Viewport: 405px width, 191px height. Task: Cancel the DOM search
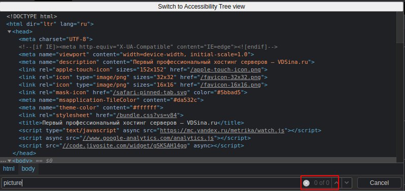pyautogui.click(x=379, y=183)
